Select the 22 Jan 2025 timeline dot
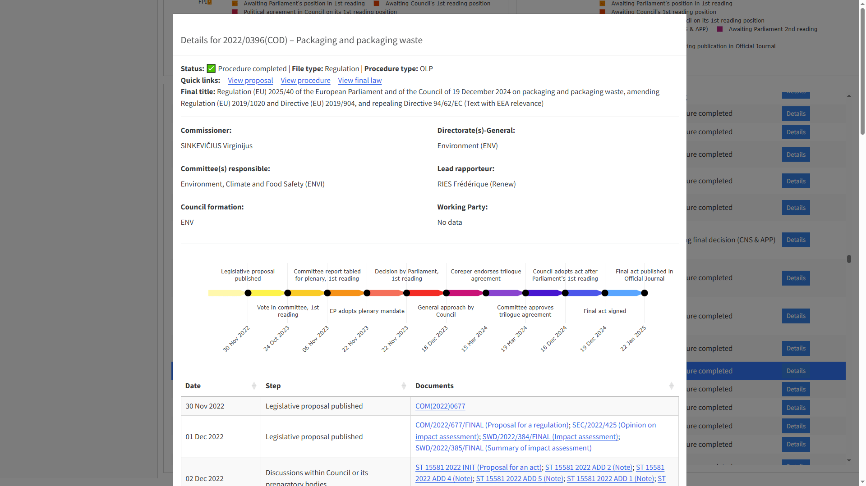 click(645, 293)
